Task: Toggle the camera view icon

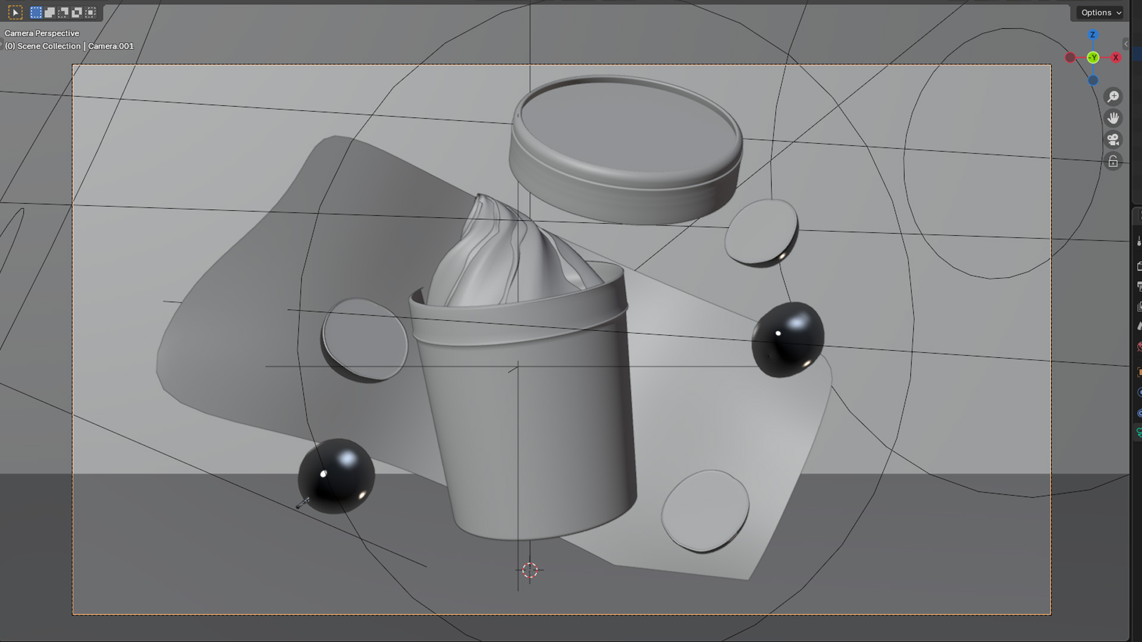Action: pos(1113,140)
